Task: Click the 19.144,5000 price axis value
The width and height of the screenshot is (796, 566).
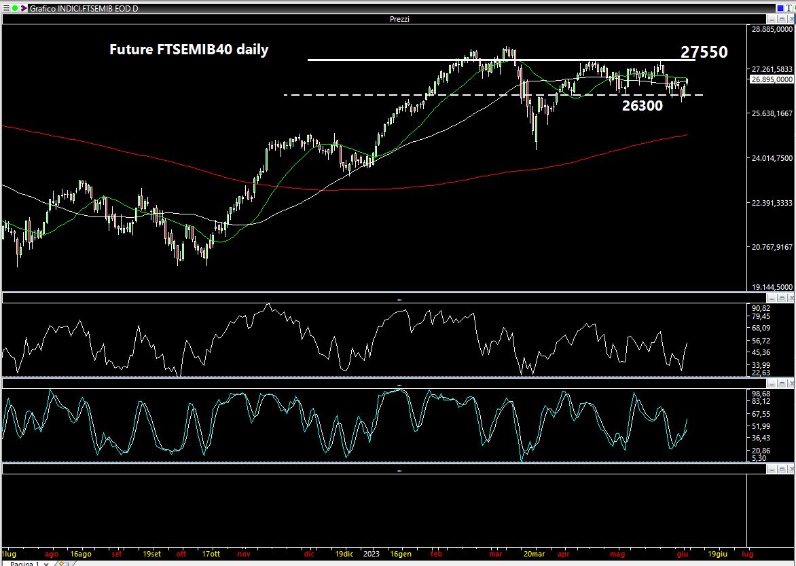Action: tap(772, 287)
